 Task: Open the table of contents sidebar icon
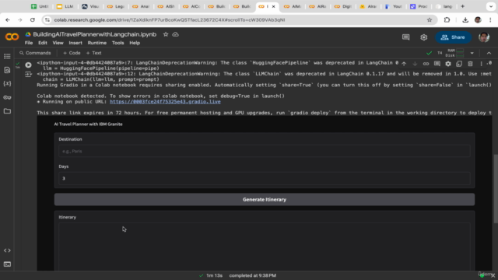7,56
